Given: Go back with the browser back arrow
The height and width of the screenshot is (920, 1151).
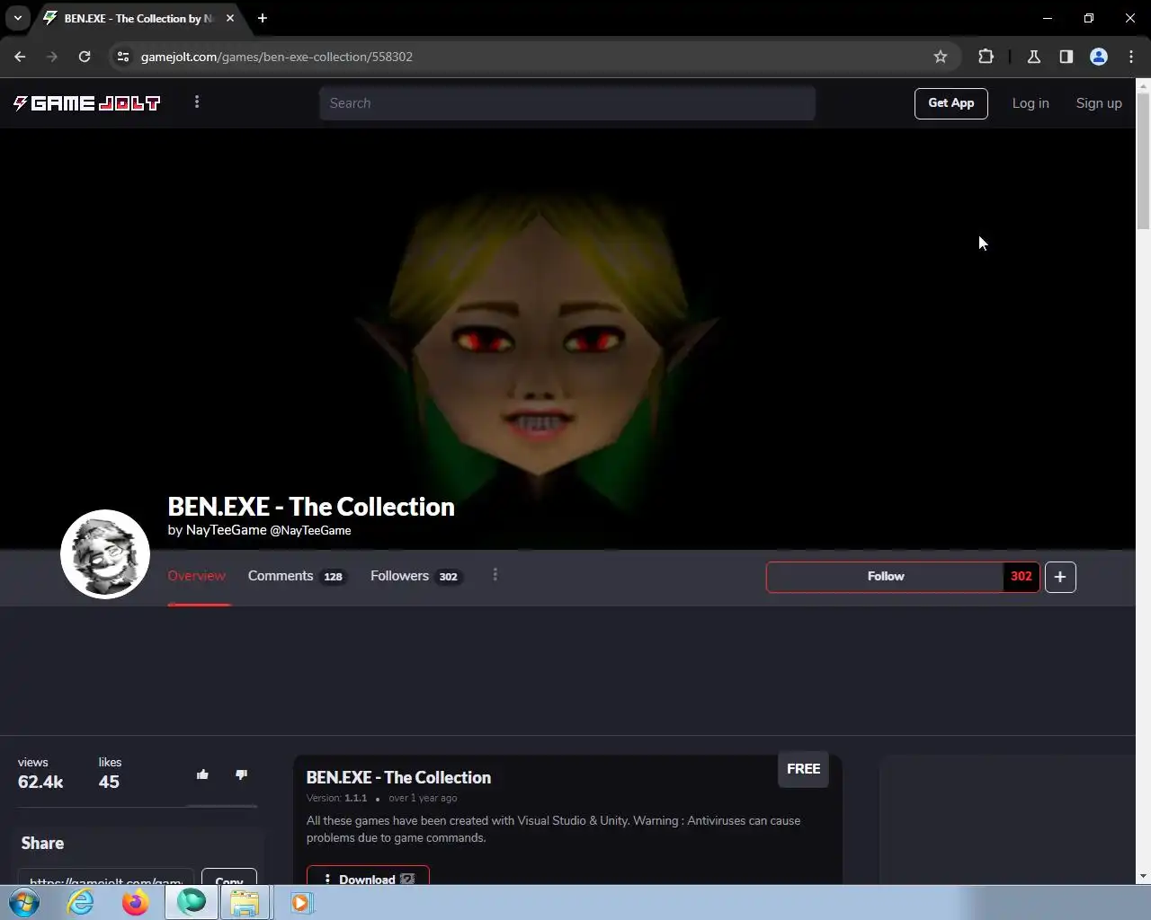Looking at the screenshot, I should [x=20, y=57].
